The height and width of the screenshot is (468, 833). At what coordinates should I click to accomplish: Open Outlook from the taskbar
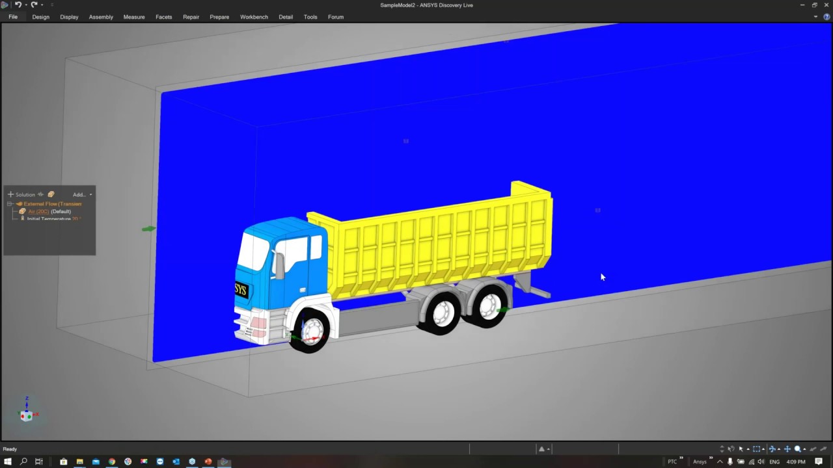[x=176, y=461]
